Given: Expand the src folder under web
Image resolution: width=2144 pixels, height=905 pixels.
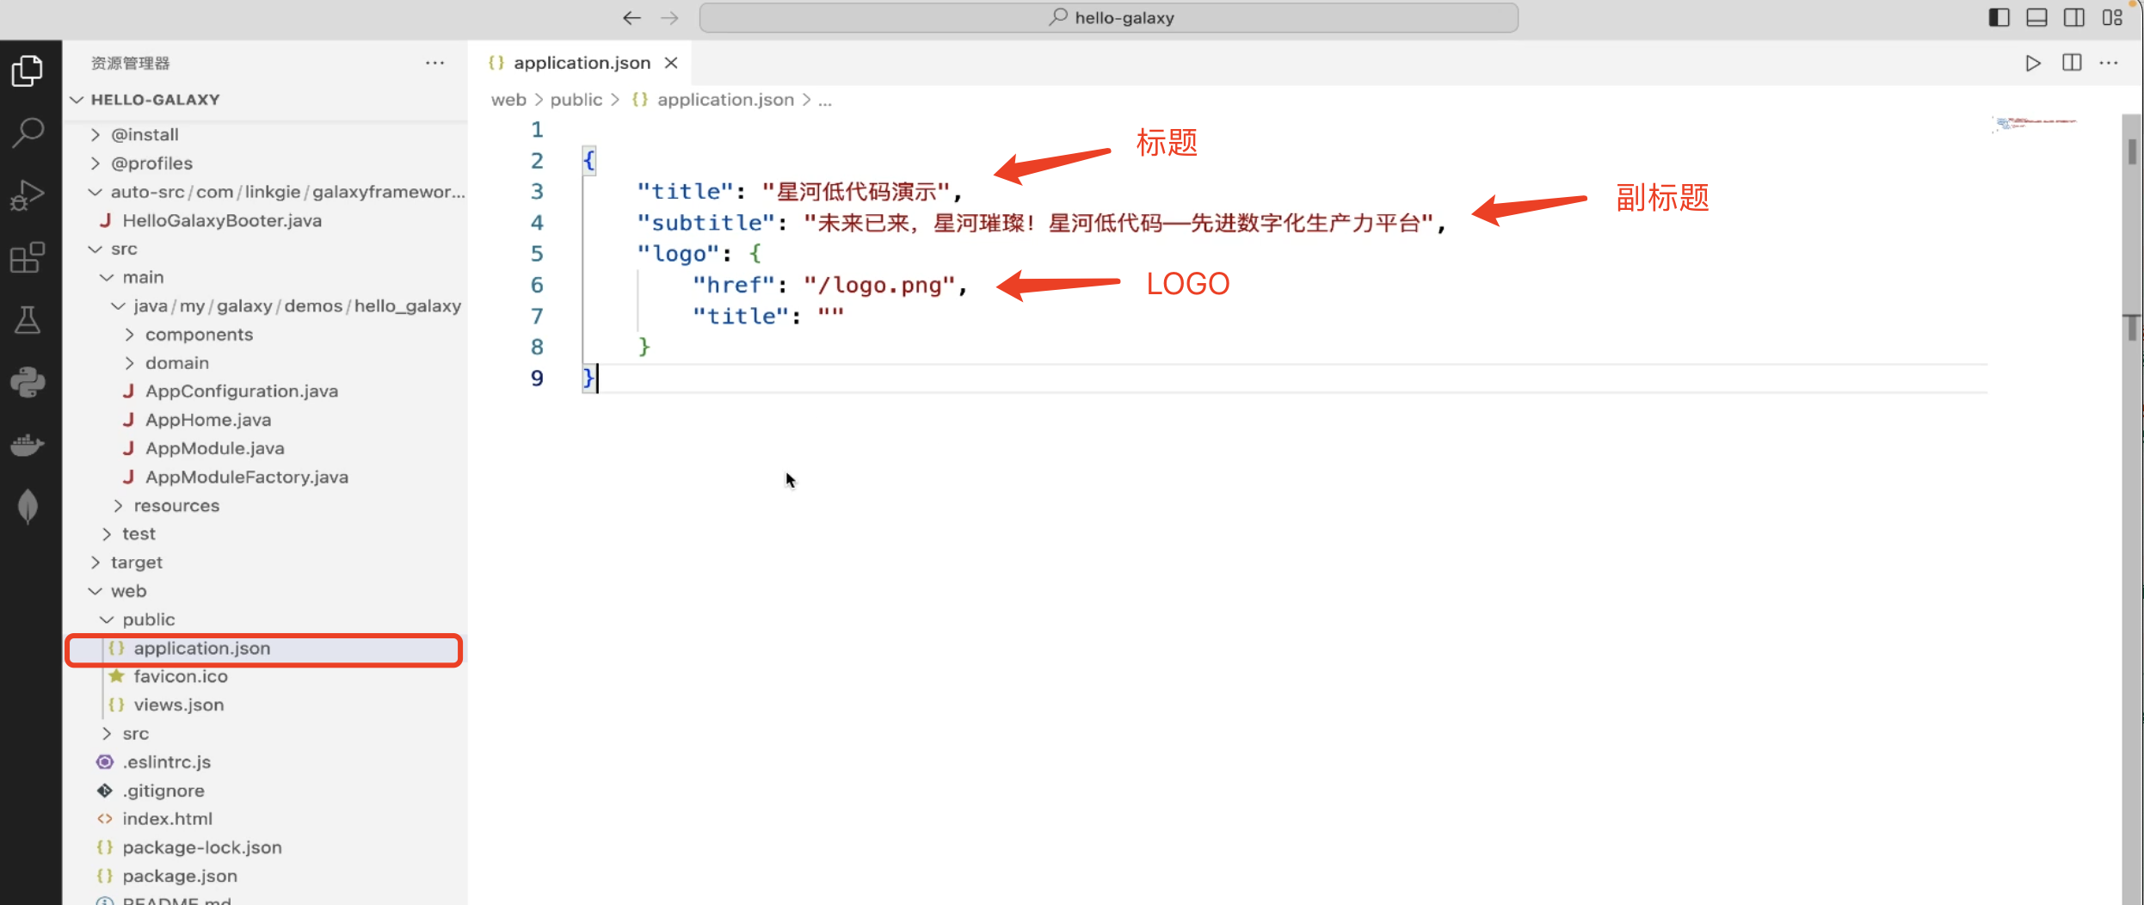Looking at the screenshot, I should point(265,734).
